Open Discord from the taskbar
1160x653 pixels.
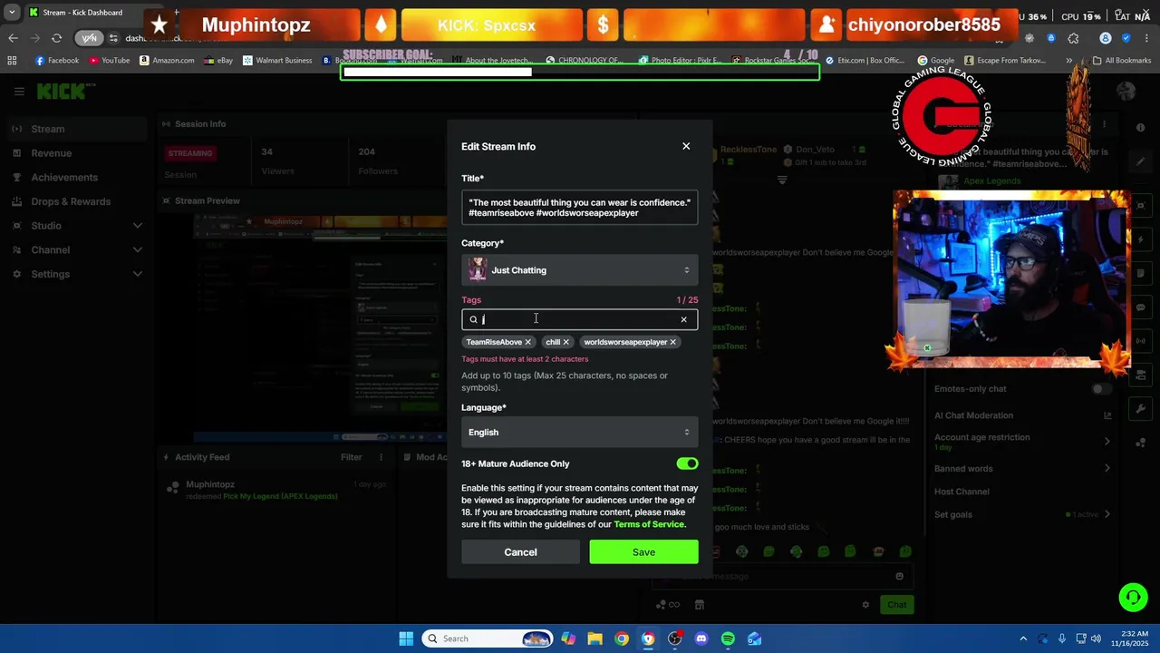(701, 638)
